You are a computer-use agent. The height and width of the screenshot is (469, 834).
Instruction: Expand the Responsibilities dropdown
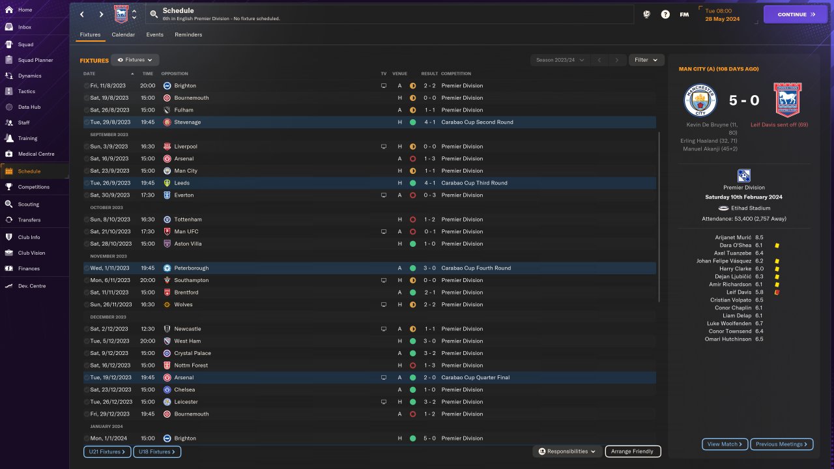(567, 451)
